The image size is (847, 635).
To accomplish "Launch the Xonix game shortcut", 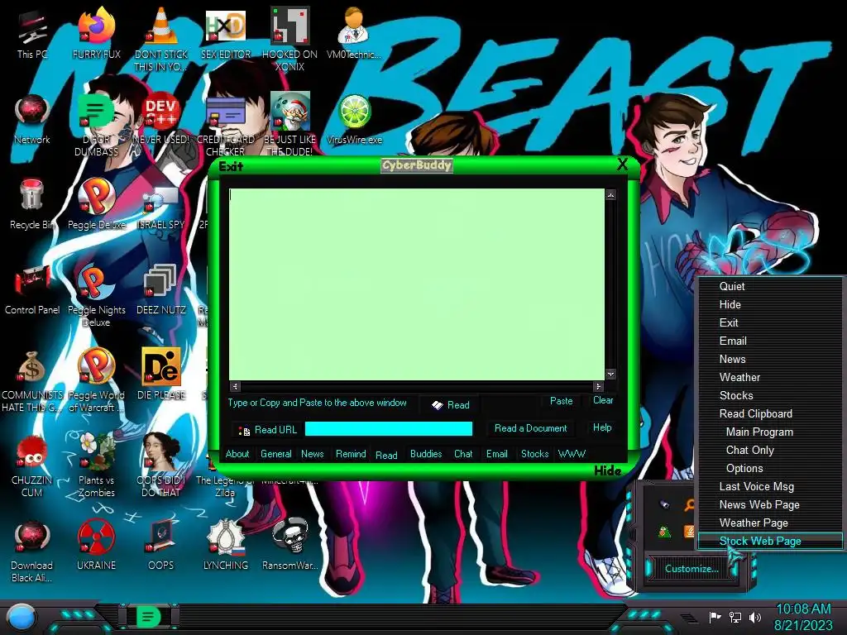I will tap(290, 38).
